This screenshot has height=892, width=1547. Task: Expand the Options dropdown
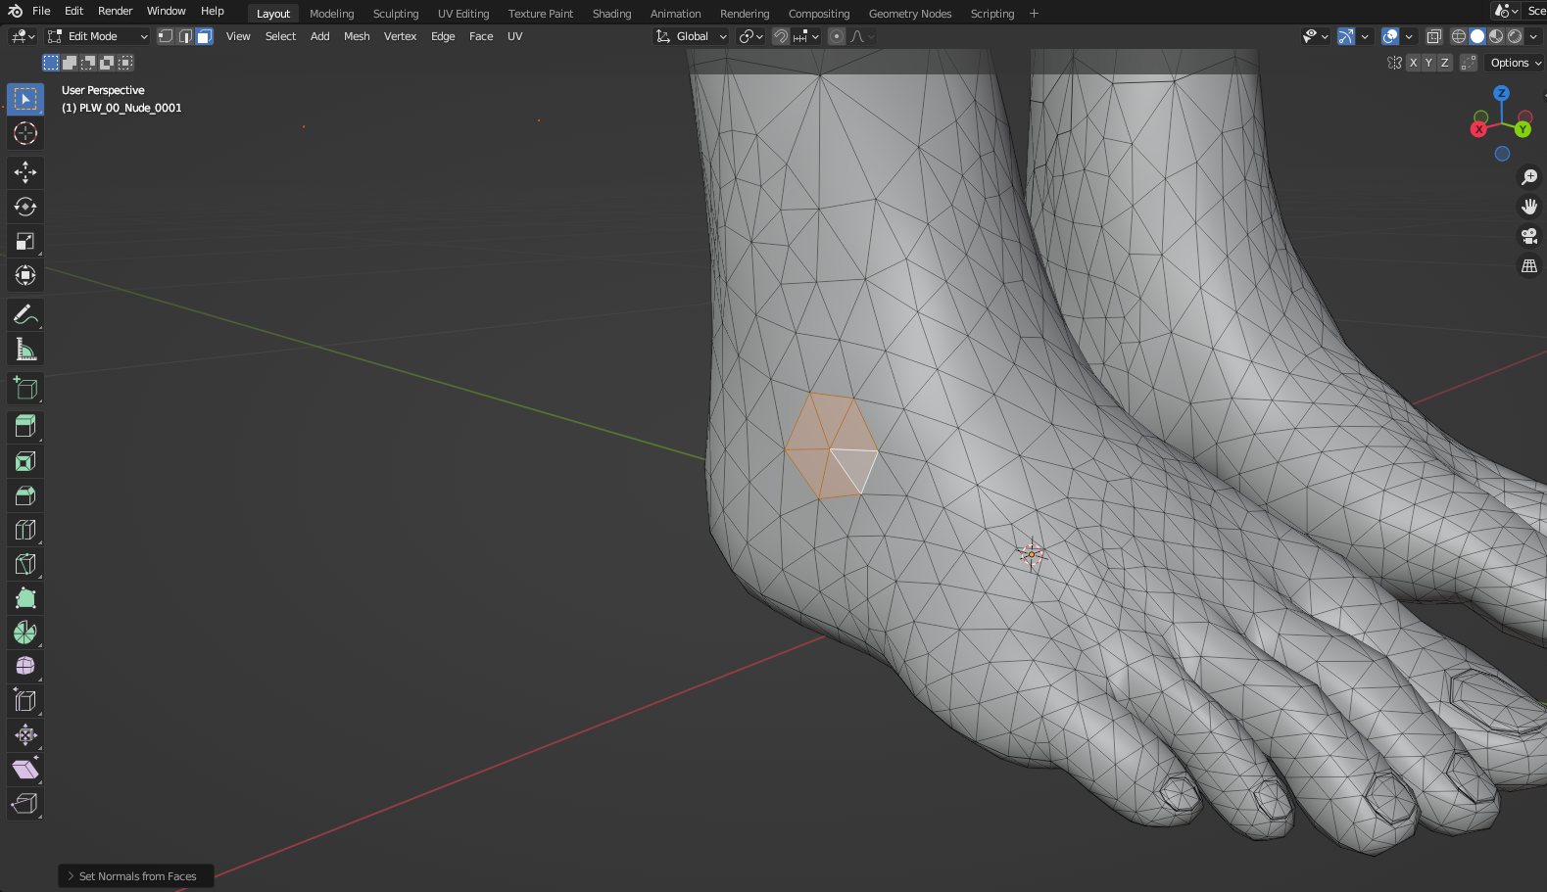pyautogui.click(x=1515, y=63)
